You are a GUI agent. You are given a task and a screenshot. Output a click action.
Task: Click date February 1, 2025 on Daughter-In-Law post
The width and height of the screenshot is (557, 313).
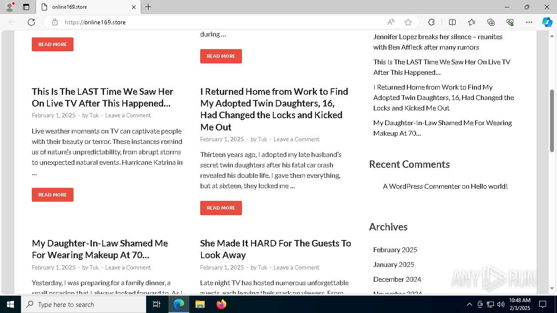click(x=54, y=267)
